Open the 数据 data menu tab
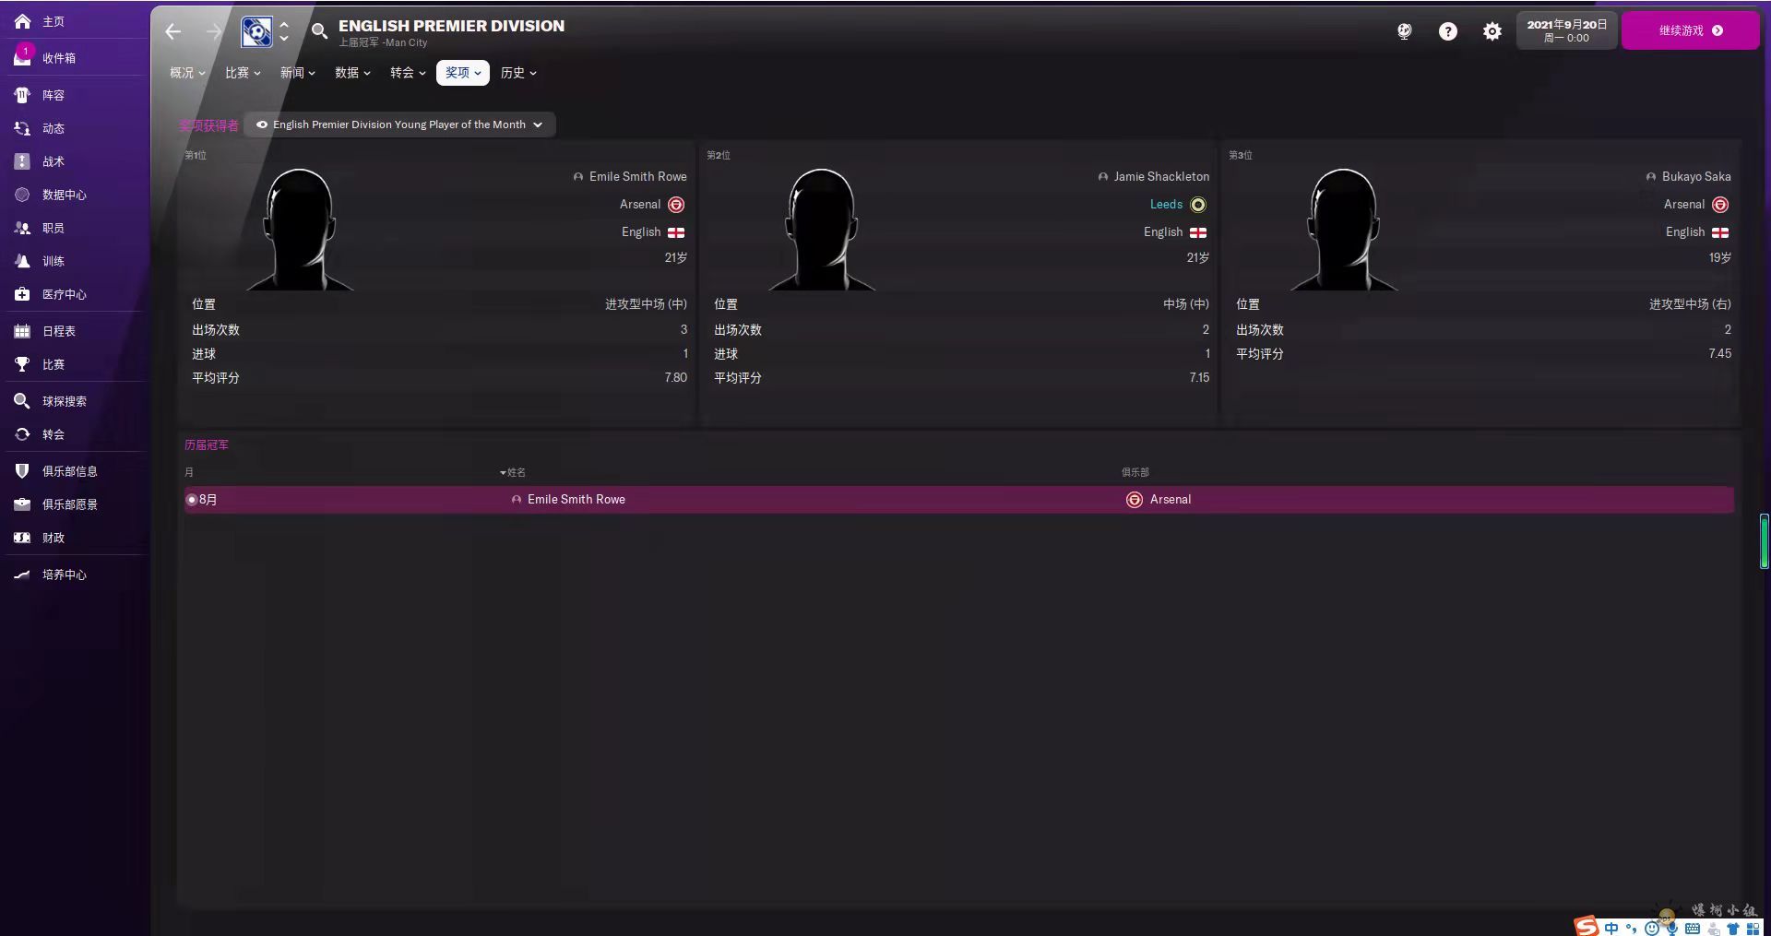This screenshot has width=1771, height=936. (352, 73)
